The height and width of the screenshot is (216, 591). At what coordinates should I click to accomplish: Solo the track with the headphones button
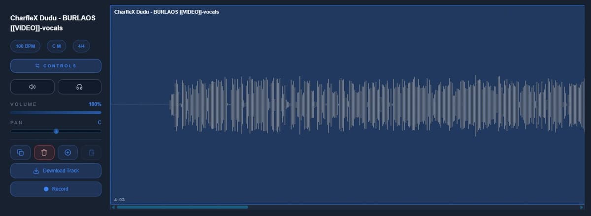pyautogui.click(x=79, y=87)
